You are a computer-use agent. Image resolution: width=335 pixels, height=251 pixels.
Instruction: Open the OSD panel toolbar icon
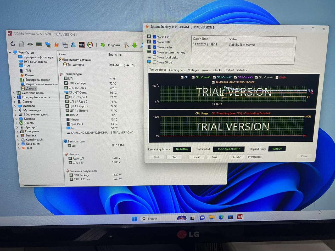[82, 45]
